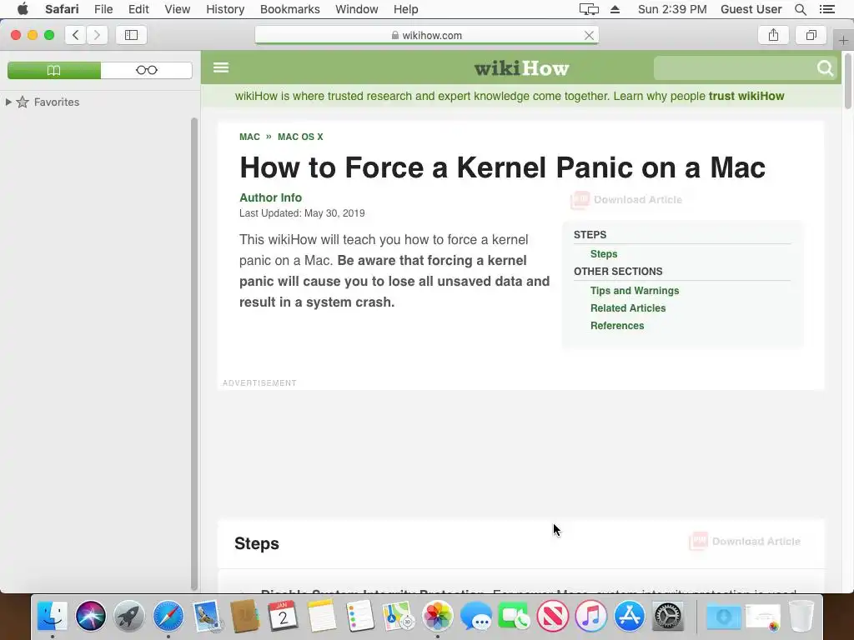Image resolution: width=854 pixels, height=640 pixels.
Task: Open Finder from the Dock
Action: click(53, 616)
